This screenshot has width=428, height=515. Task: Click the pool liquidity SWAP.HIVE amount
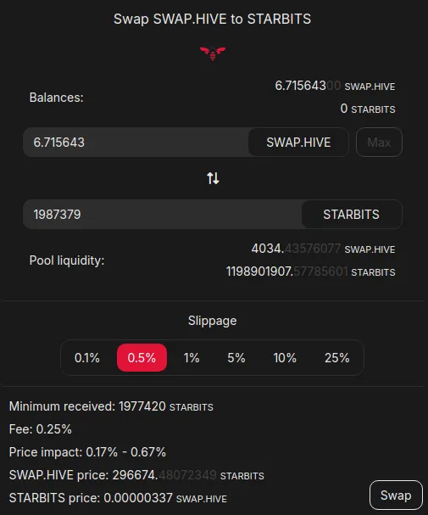pyautogui.click(x=323, y=249)
